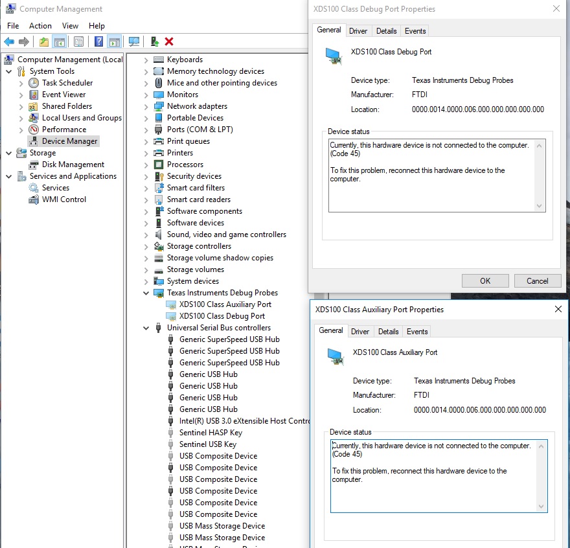The image size is (570, 548).
Task: Select Event Viewer in the tree
Action: coord(63,95)
